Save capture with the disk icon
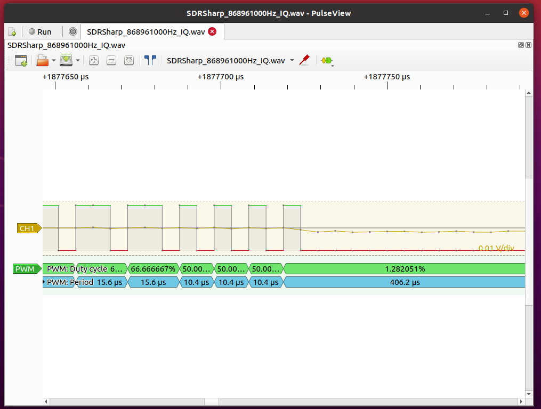Screen dimensions: 541x409 point(66,60)
